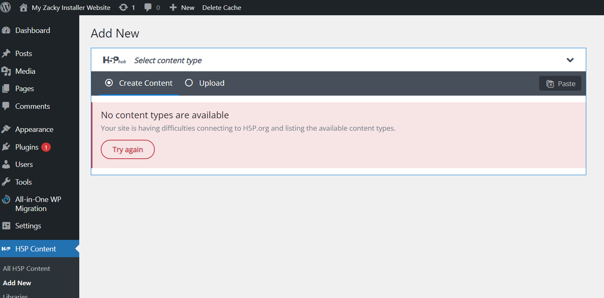Open comments via speech bubble icon

(x=148, y=8)
